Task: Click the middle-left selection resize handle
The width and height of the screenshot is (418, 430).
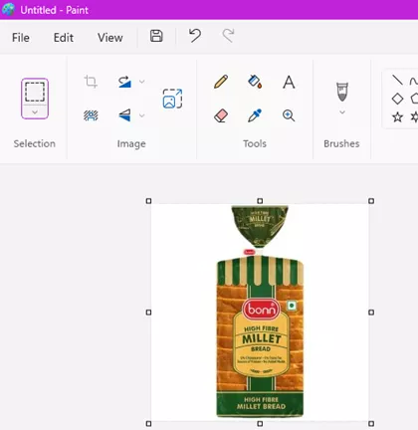Action: click(148, 313)
